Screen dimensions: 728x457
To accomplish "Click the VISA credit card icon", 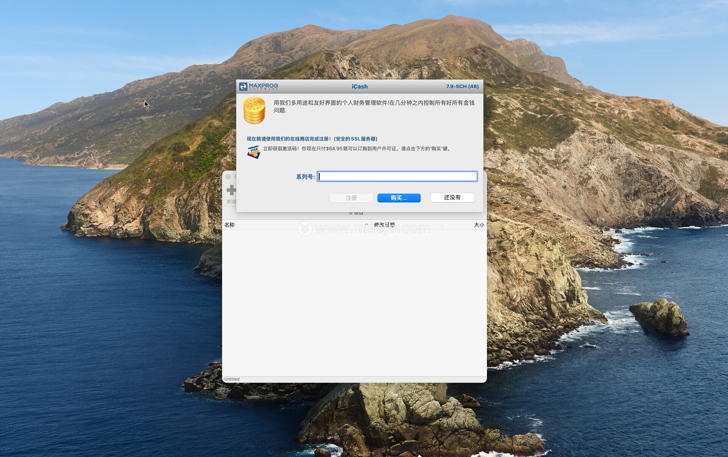I will [x=253, y=152].
